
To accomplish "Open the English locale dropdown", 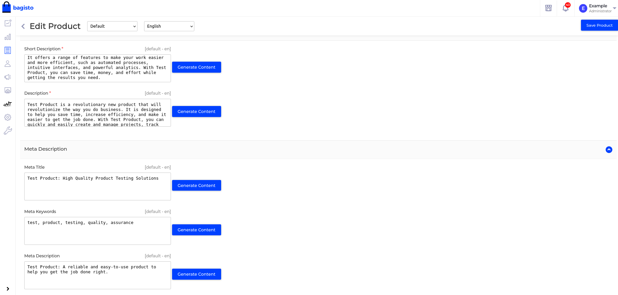I will pos(169,26).
